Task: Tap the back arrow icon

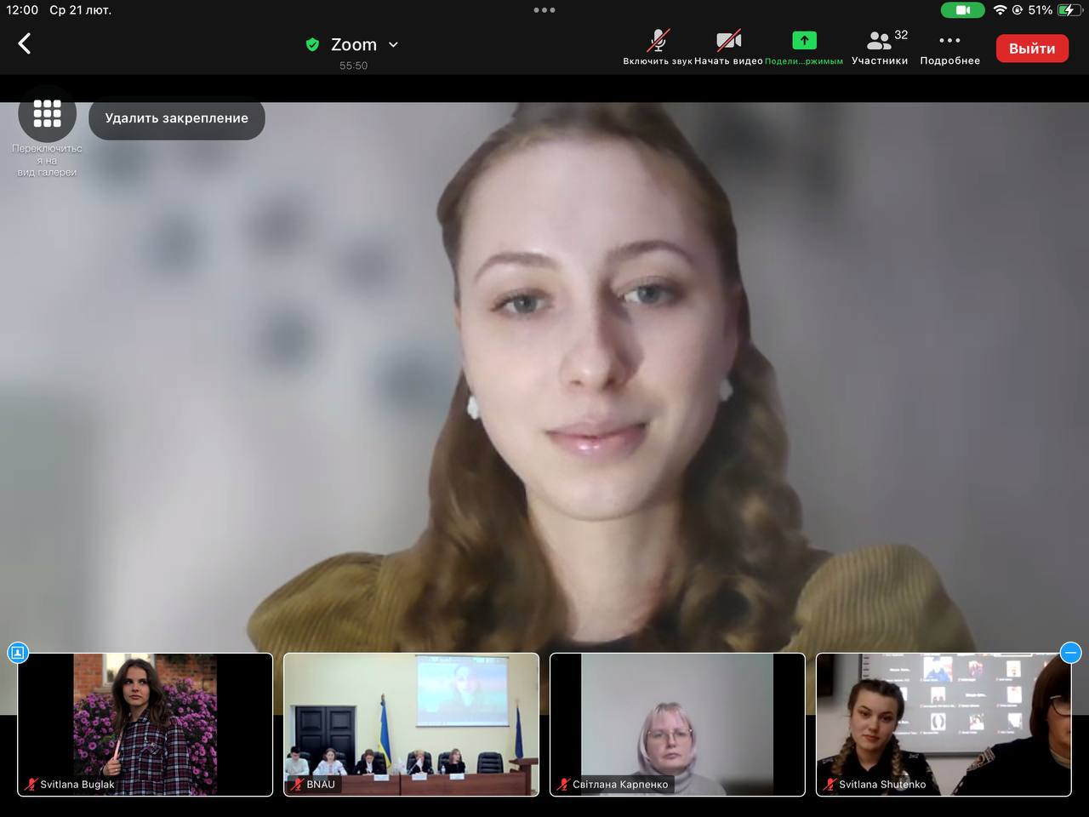Action: [25, 44]
